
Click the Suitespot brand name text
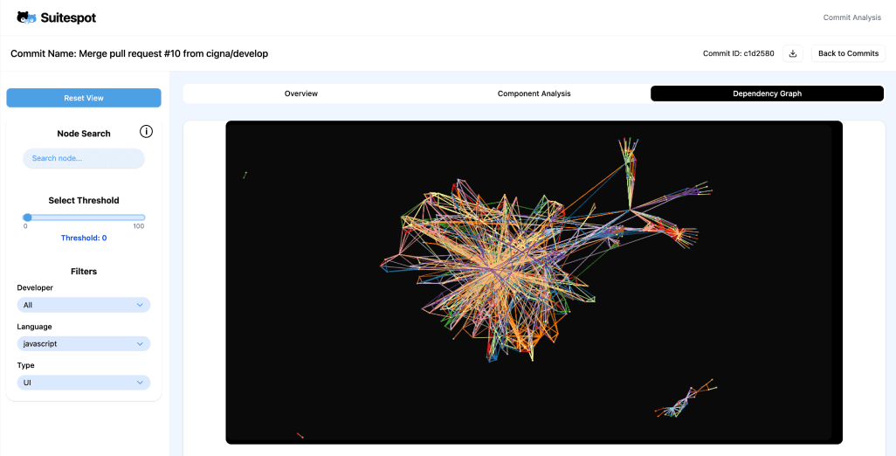68,18
